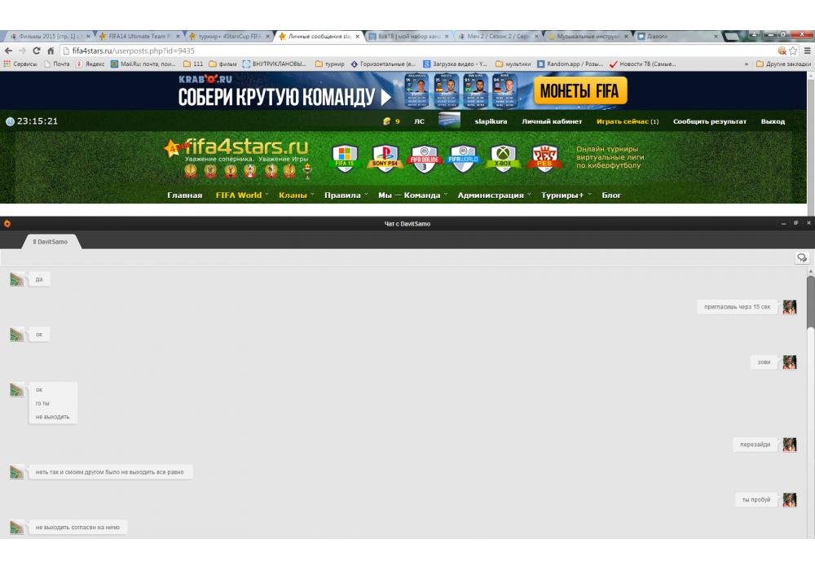
Task: Open Новости ТВ bookmark
Action: 643,64
